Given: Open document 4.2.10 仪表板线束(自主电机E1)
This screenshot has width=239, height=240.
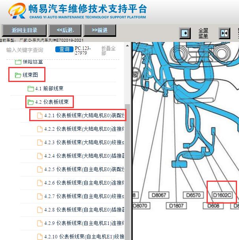Looking at the screenshot, I should pos(81,236).
